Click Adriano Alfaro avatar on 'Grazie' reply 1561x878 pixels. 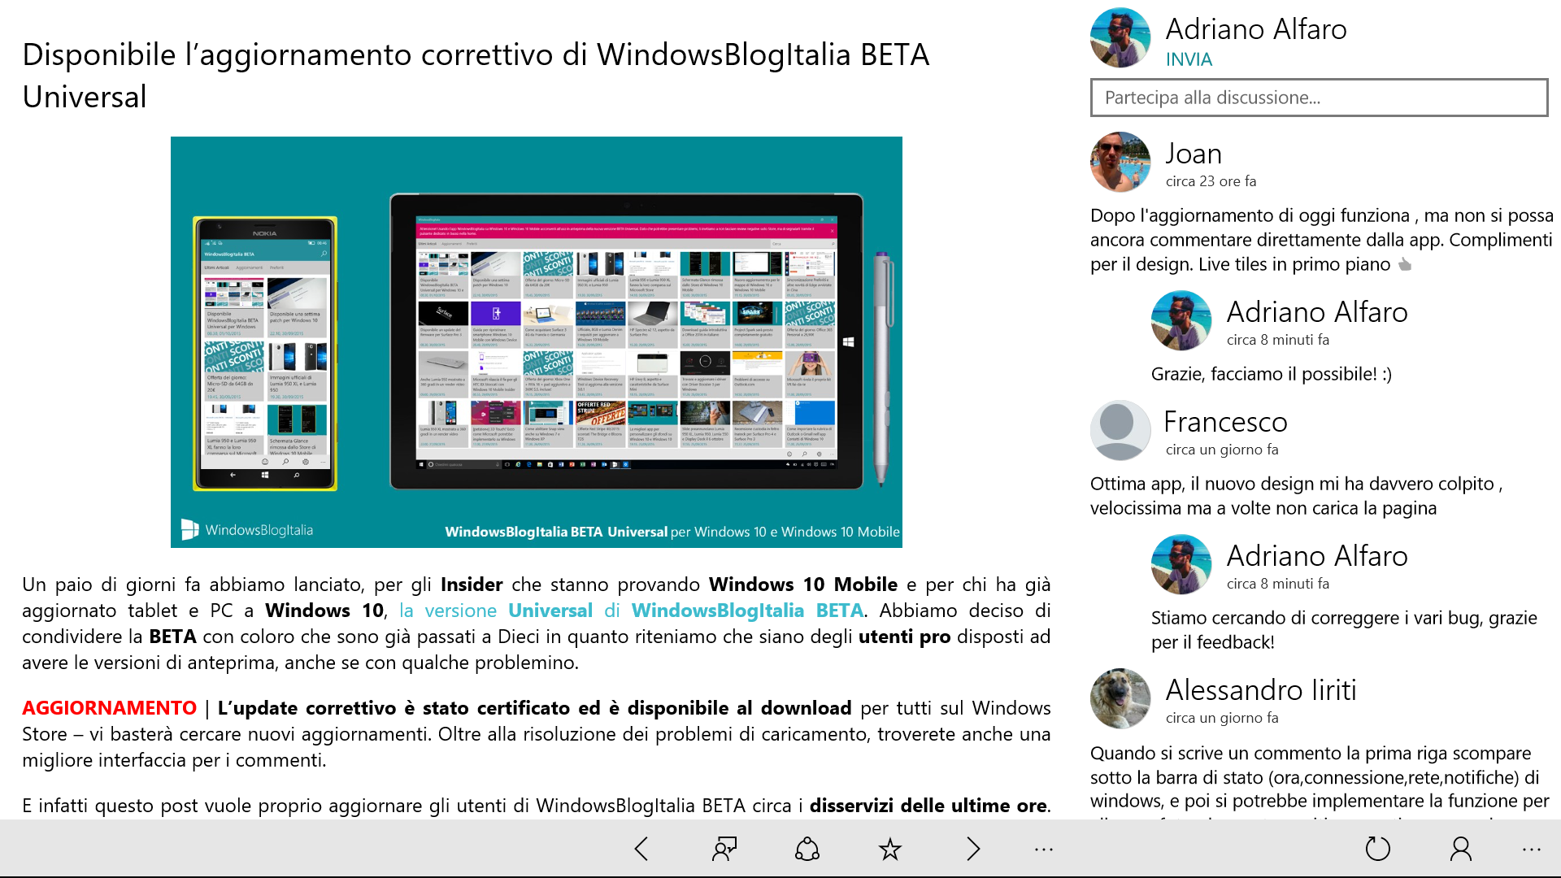[x=1181, y=321]
